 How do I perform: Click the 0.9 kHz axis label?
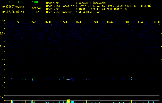2,59
